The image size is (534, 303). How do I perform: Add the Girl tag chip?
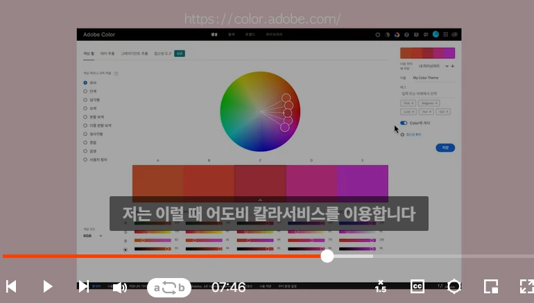click(x=443, y=112)
